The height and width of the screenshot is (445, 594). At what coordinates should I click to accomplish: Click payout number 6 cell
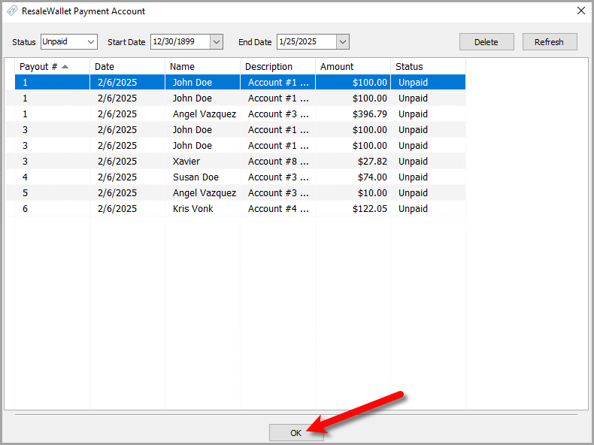(53, 209)
